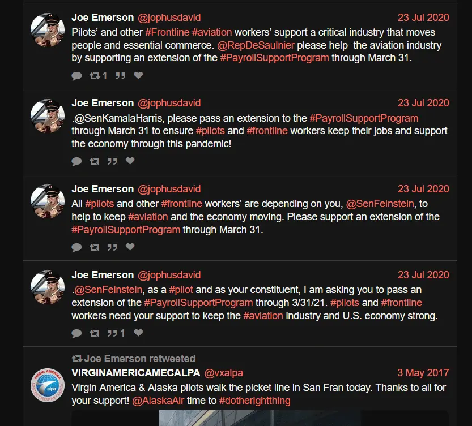Retweet the @SenKamalaHarris tweet
This screenshot has width=472, height=426.
(94, 161)
